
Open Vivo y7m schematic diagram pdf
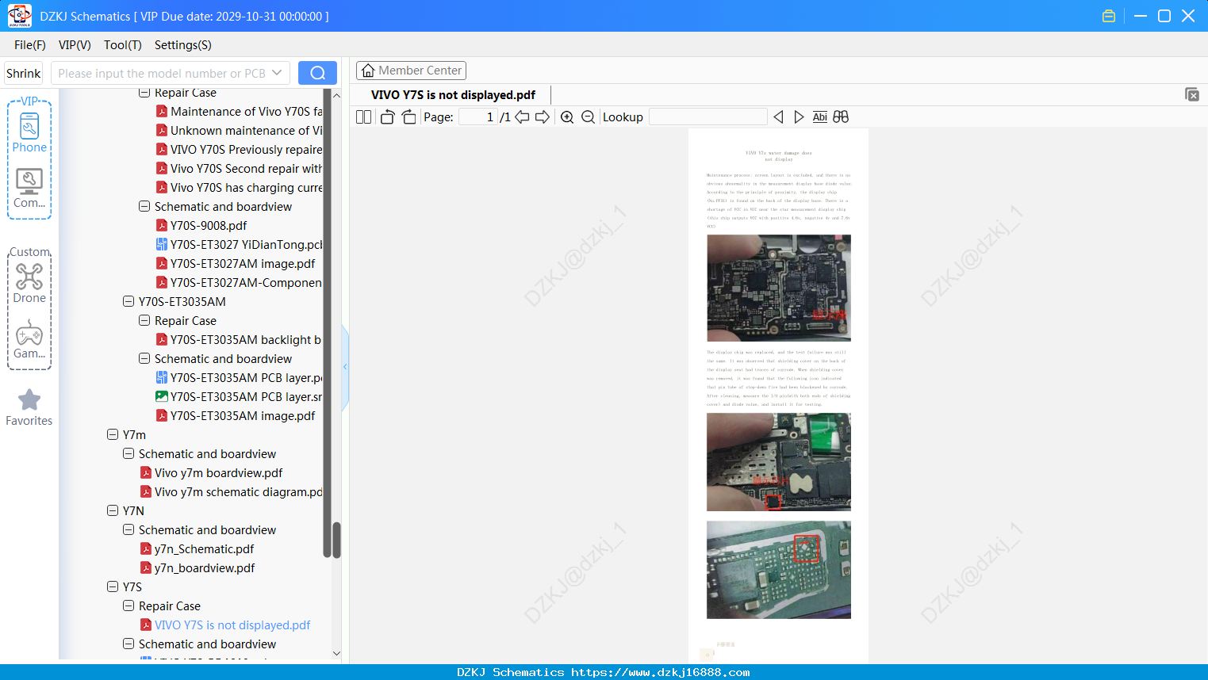pyautogui.click(x=238, y=491)
